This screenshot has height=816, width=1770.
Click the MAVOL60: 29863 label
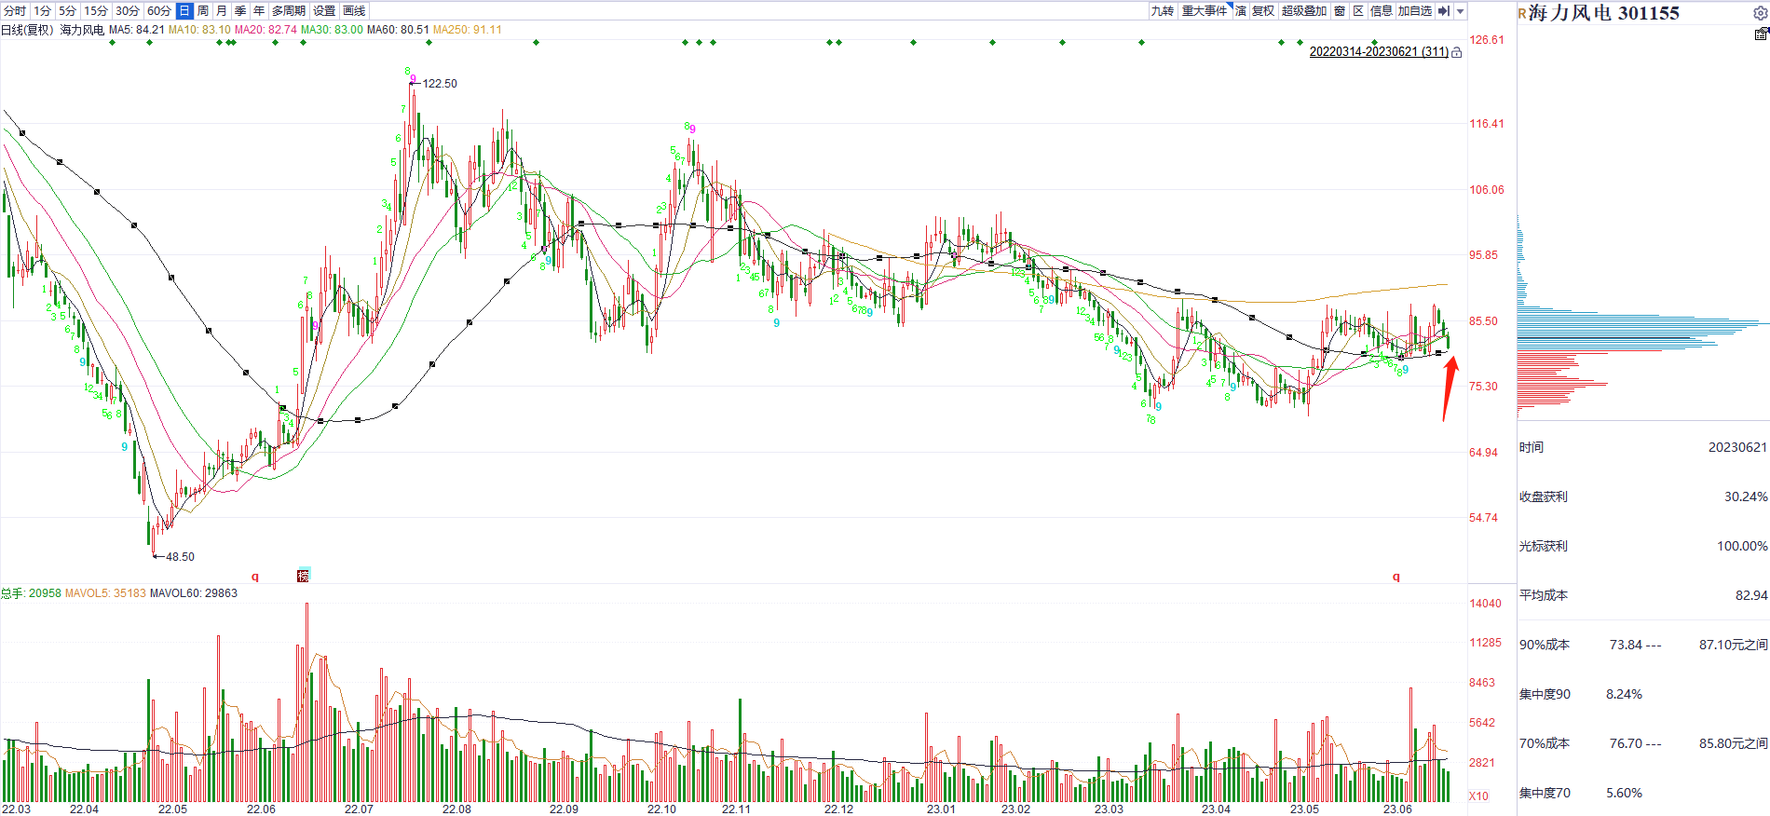tap(194, 593)
